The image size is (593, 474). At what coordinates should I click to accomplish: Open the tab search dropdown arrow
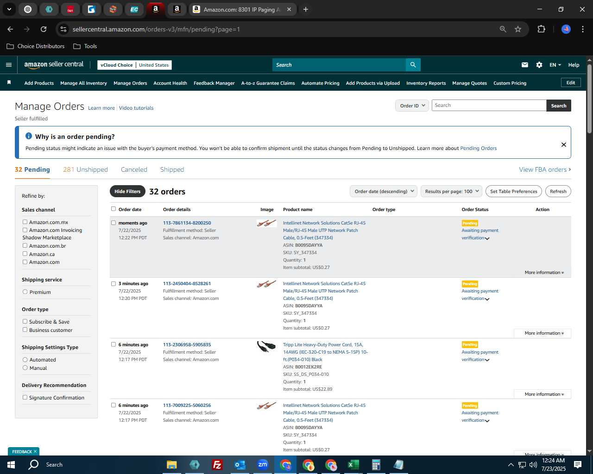[x=9, y=9]
